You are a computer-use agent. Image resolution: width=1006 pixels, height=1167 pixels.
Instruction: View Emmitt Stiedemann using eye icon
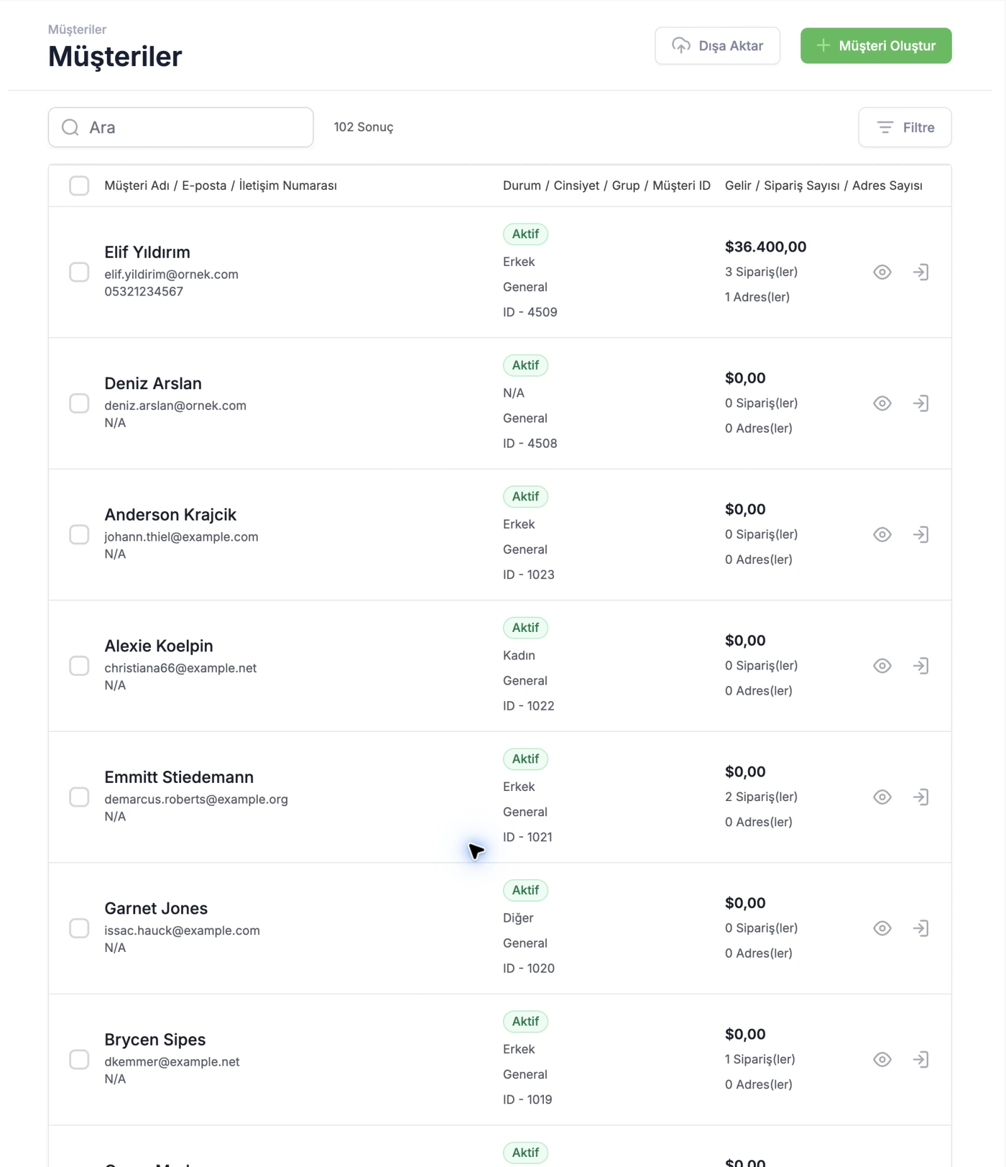tap(882, 797)
